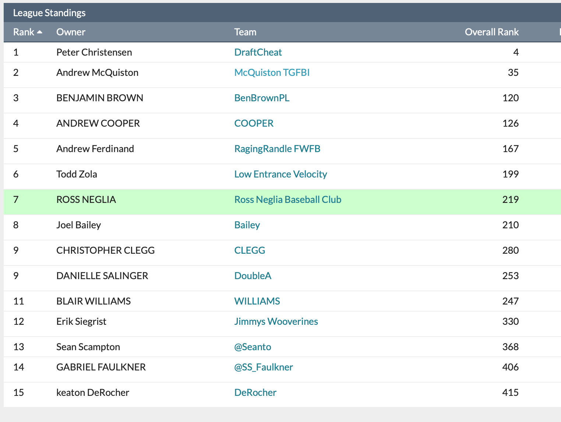The image size is (561, 422).
Task: Open the BenBrownPL team link
Action: click(262, 98)
